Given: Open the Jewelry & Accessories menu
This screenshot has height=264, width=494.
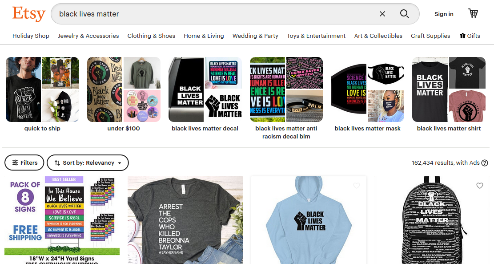Looking at the screenshot, I should coord(88,36).
